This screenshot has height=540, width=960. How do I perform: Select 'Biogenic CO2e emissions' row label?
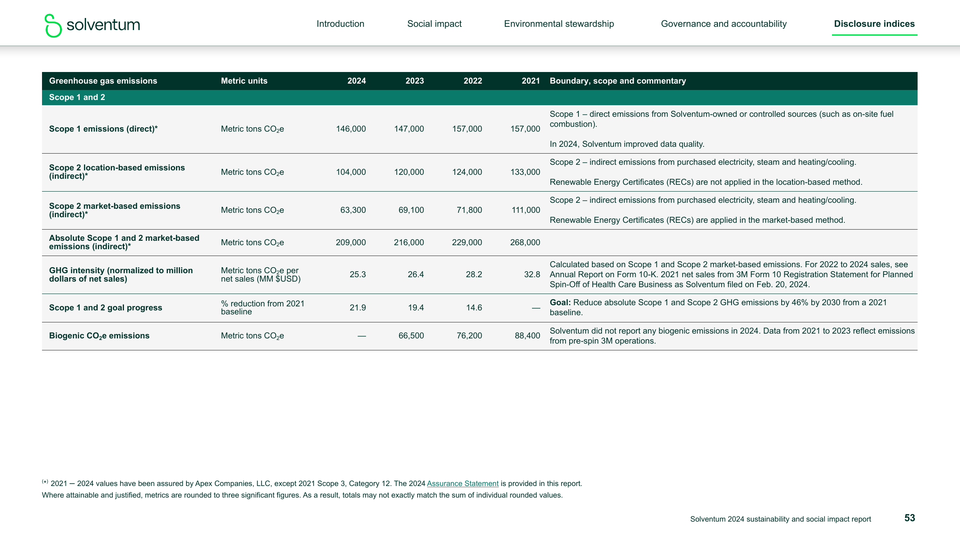point(99,336)
